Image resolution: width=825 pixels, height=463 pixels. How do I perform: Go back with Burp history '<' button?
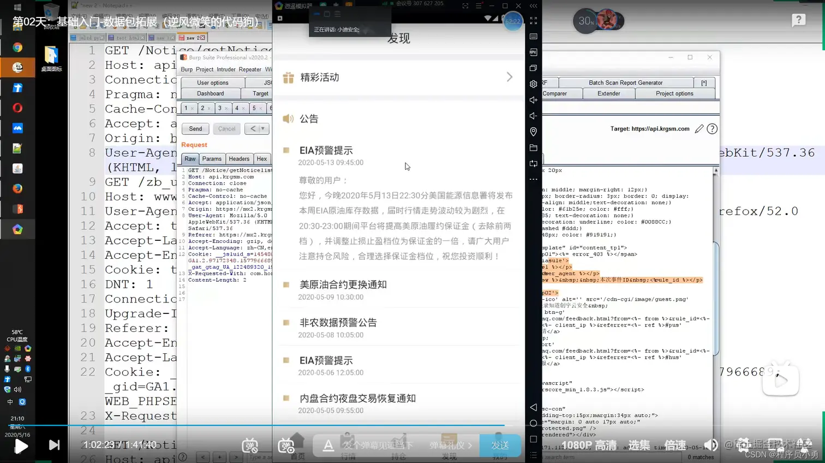click(x=252, y=129)
